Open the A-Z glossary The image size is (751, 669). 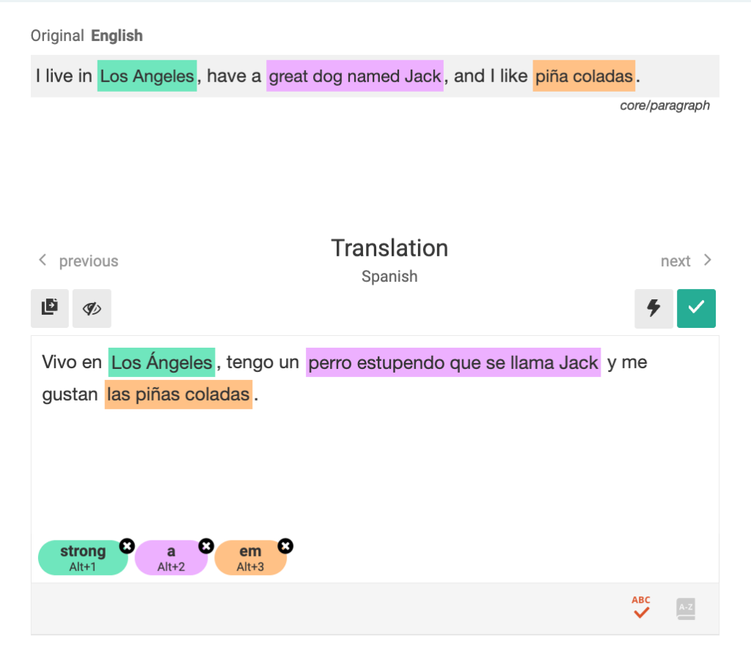(685, 607)
